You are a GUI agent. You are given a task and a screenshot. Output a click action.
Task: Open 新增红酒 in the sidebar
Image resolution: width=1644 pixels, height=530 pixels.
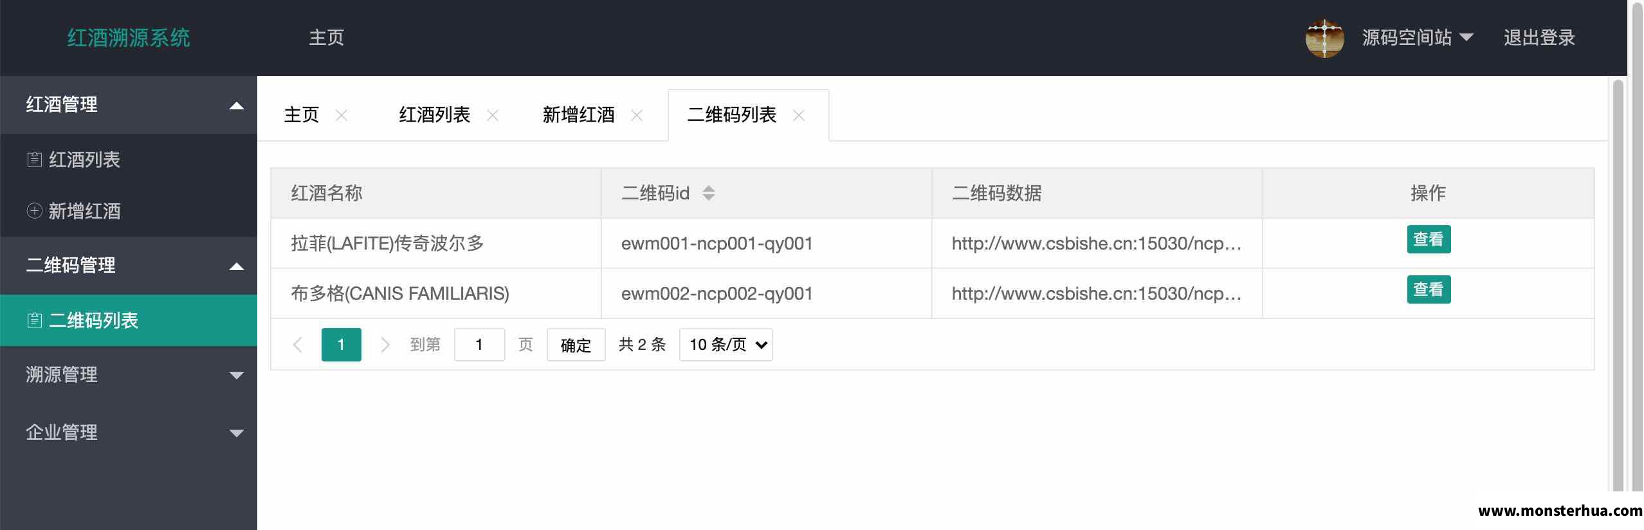coord(129,211)
